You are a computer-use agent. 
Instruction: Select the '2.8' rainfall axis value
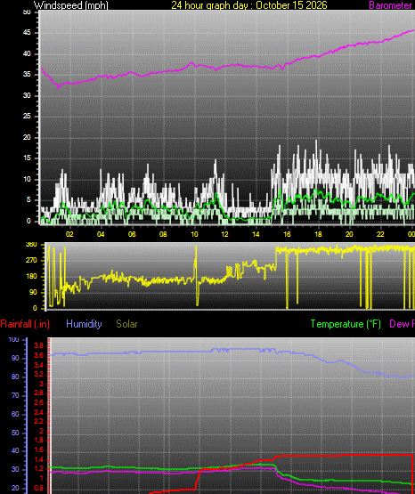click(38, 393)
